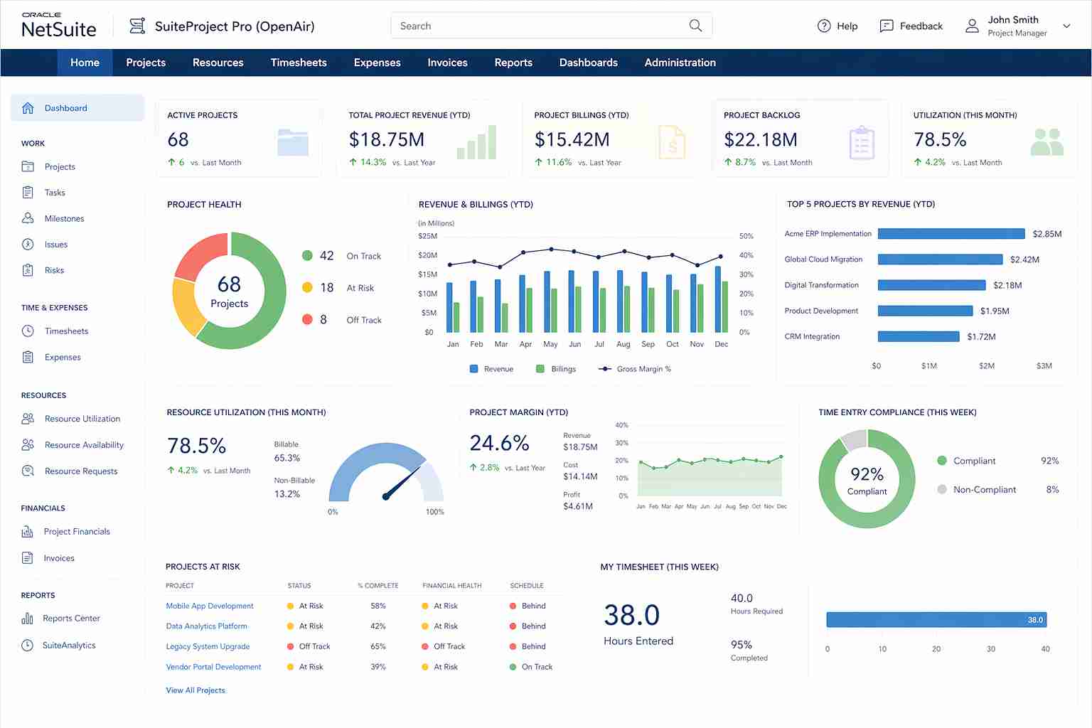
Task: Click the Project Financials chart icon
Action: (x=27, y=531)
